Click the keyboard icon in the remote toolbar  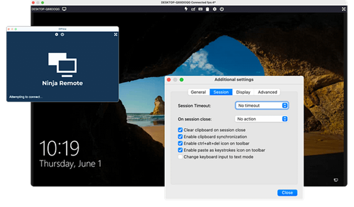pyautogui.click(x=200, y=9)
